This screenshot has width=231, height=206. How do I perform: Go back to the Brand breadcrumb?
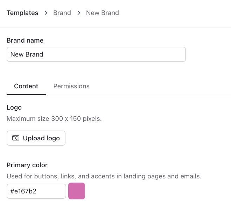[x=62, y=13]
